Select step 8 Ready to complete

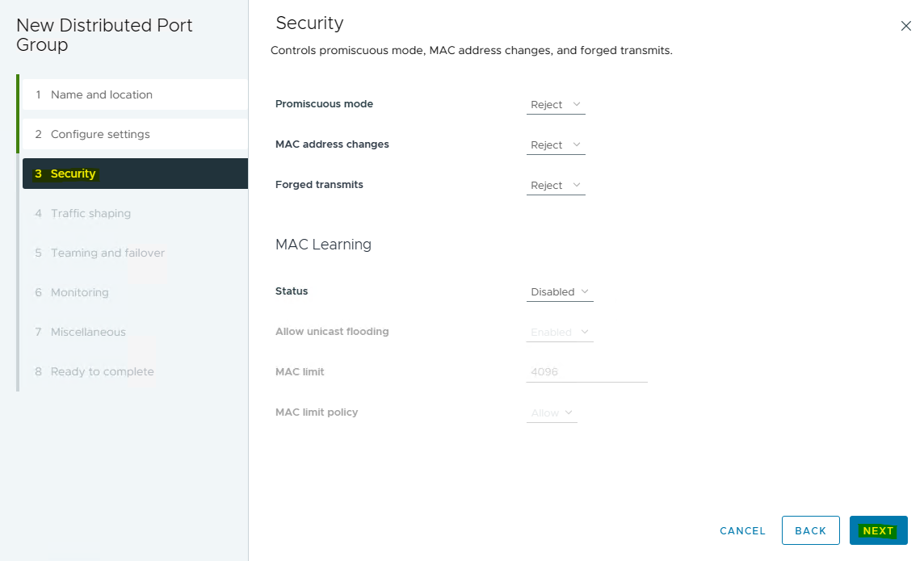click(135, 371)
